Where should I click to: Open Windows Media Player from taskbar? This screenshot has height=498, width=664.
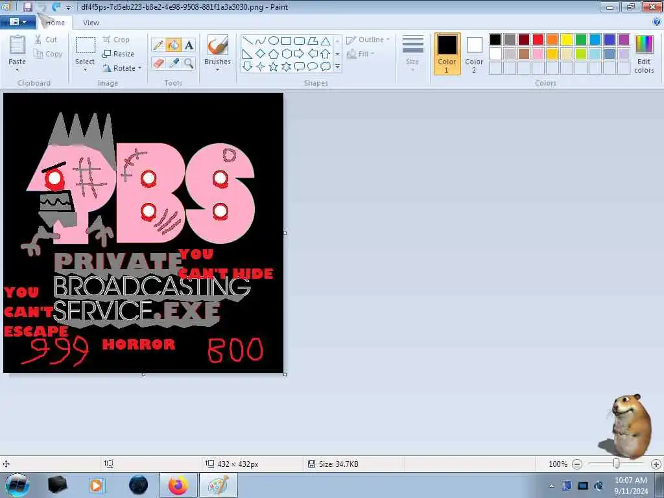[96, 485]
